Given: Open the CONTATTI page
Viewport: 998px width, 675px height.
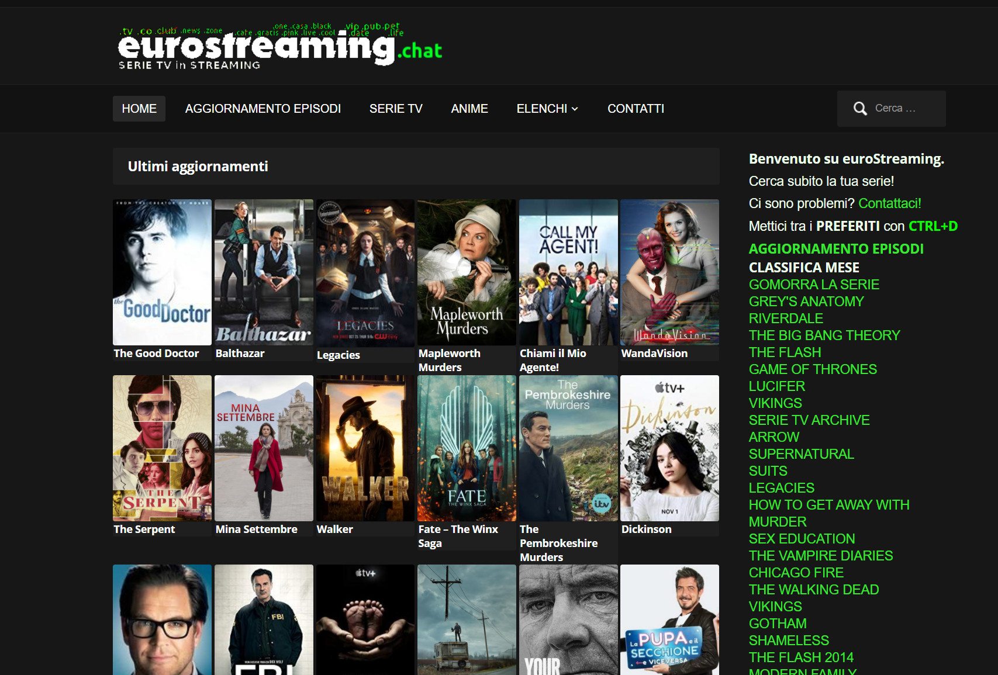Looking at the screenshot, I should 636,109.
